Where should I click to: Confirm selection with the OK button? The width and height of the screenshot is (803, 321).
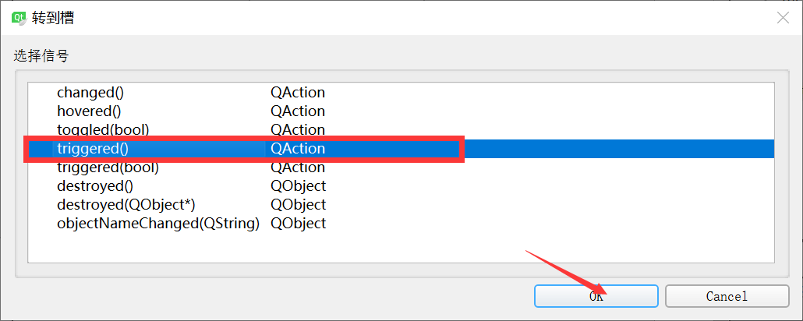[x=596, y=296]
